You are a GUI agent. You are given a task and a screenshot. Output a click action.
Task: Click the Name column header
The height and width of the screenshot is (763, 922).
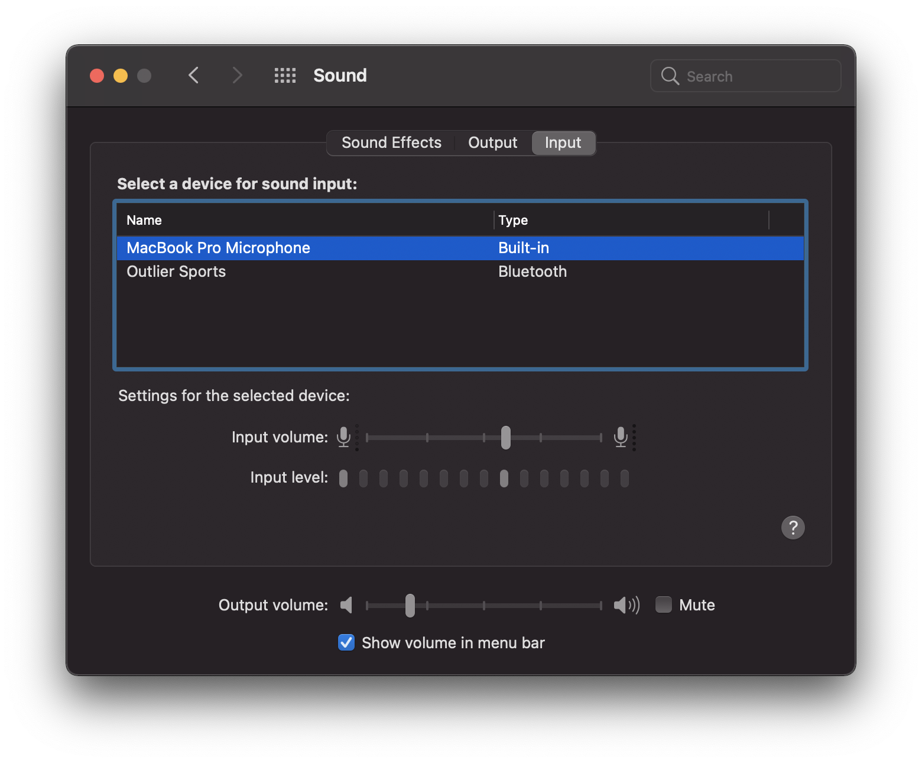[x=144, y=220]
